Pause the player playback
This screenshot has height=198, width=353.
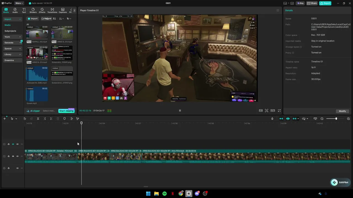[x=180, y=111]
